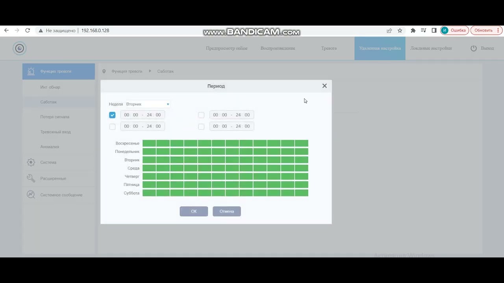Image resolution: width=504 pixels, height=283 pixels.
Task: Open the media control playlist icon
Action: [424, 30]
